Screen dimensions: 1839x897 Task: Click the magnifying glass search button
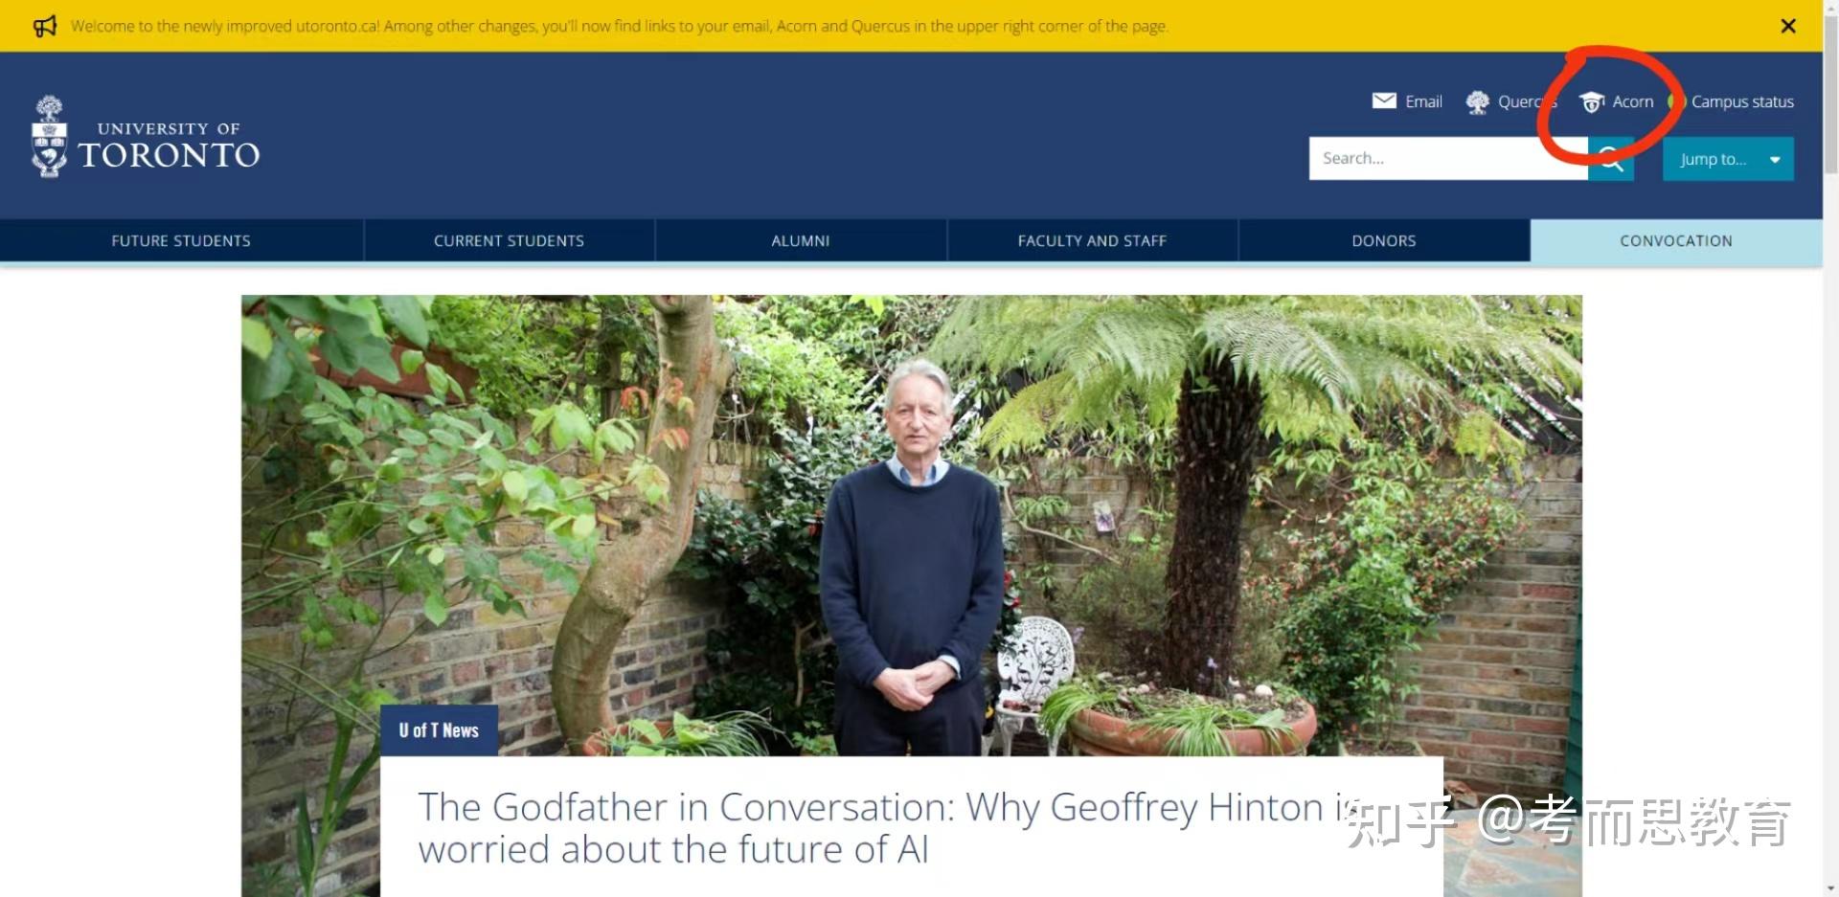(1611, 159)
